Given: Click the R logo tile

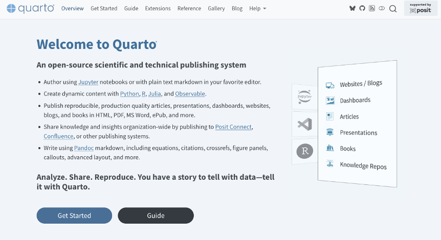Looking at the screenshot, I should [305, 151].
